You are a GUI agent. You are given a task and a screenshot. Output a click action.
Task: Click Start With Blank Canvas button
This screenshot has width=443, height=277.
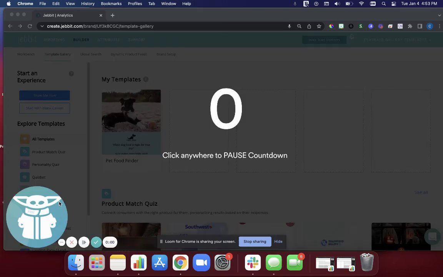pyautogui.click(x=45, y=108)
